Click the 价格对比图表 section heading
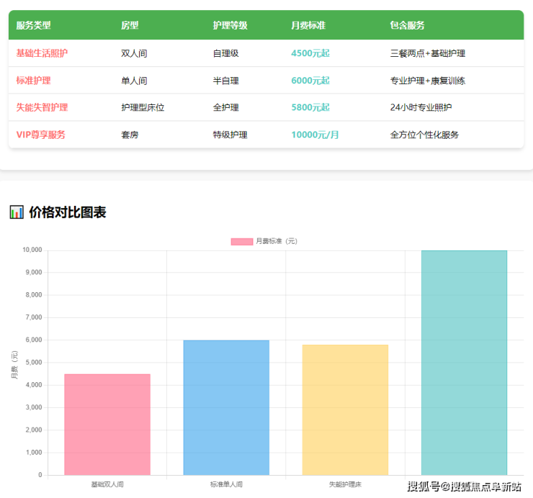Image resolution: width=533 pixels, height=498 pixels. pos(68,212)
